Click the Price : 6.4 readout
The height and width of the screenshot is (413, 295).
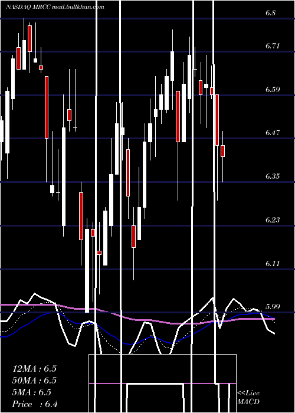[35, 404]
